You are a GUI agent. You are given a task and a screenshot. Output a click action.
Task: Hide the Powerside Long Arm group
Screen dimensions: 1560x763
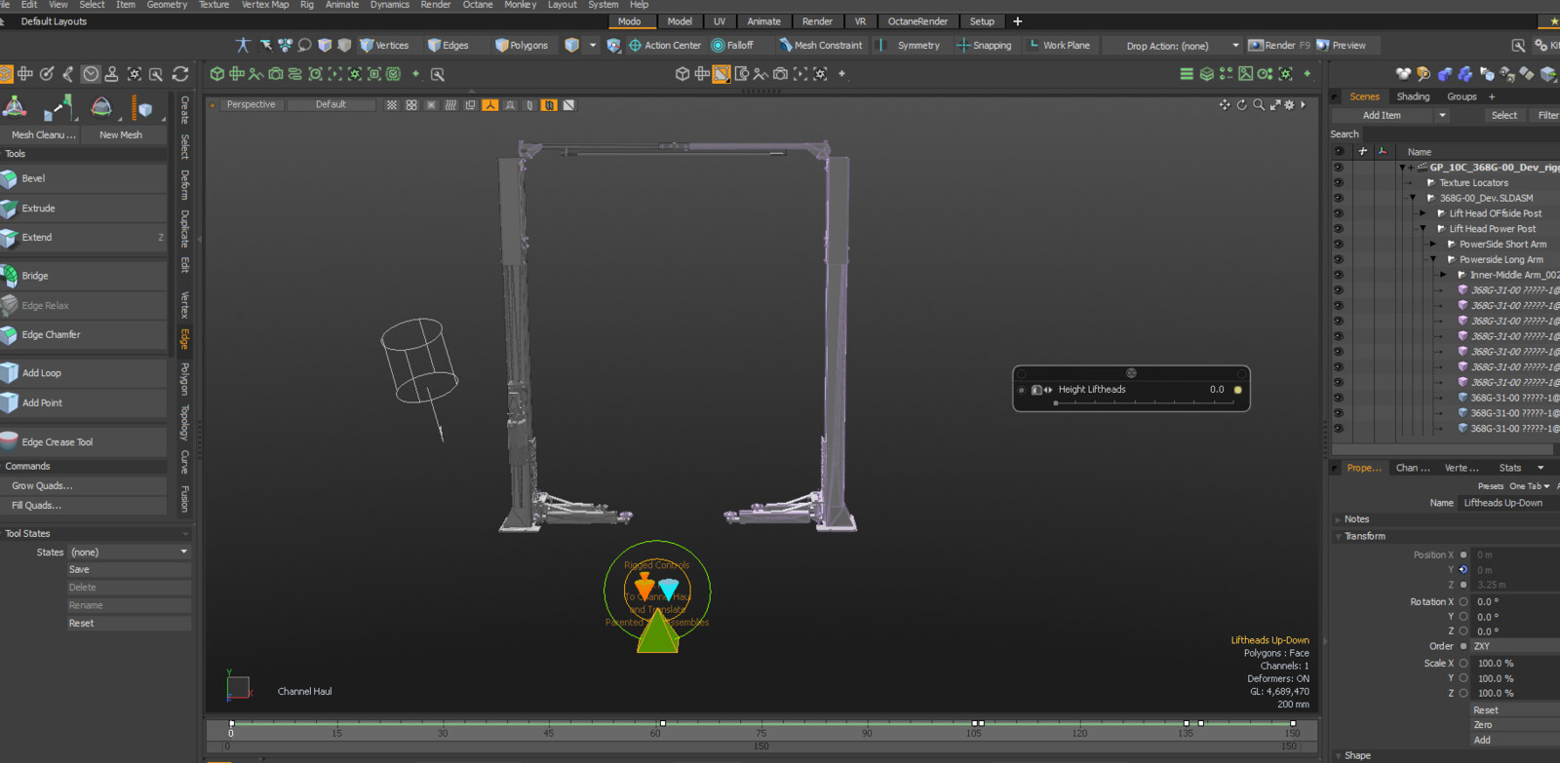(x=1338, y=259)
